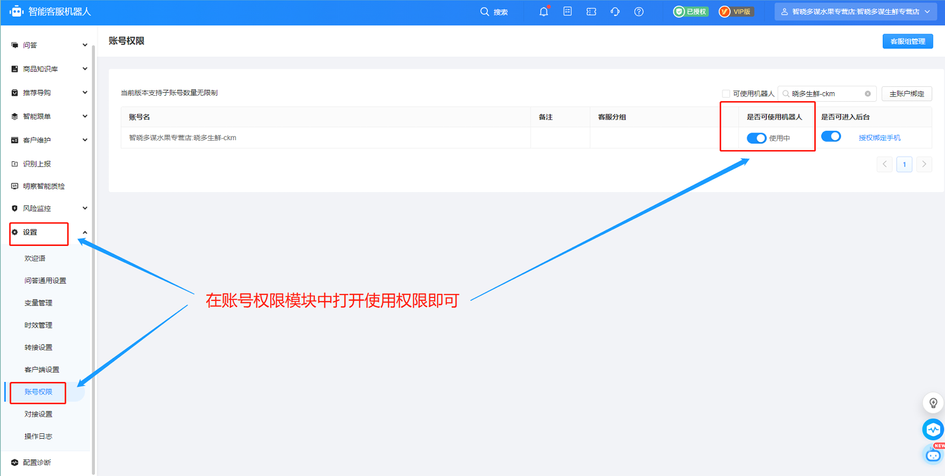Image resolution: width=945 pixels, height=476 pixels.
Task: Open 对接设置 in sidebar
Action: pos(38,414)
